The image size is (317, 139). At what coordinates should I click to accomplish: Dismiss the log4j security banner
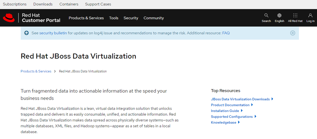293,33
